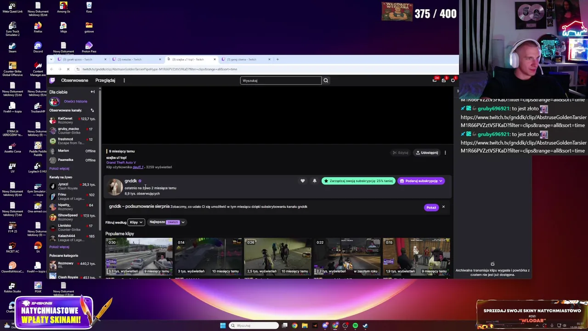Open Discord desktop icon
Screen dimensions: 588x331
click(38, 47)
